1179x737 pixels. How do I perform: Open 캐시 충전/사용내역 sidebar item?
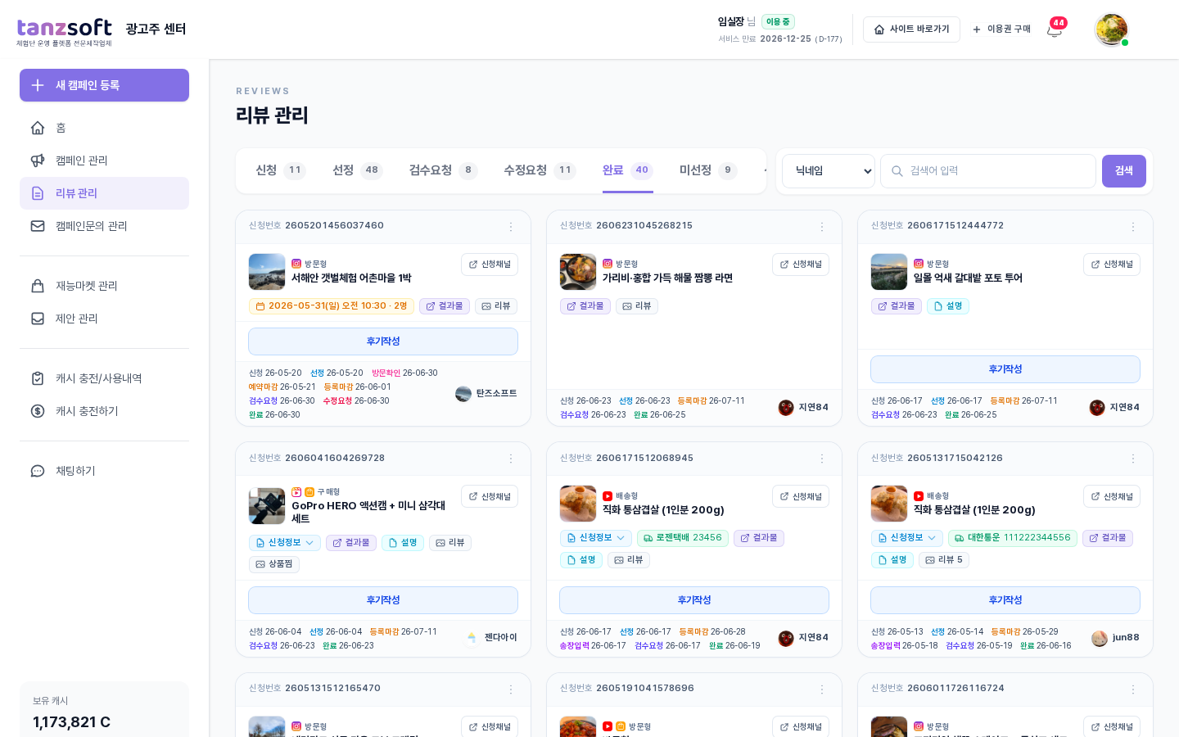[x=104, y=378]
